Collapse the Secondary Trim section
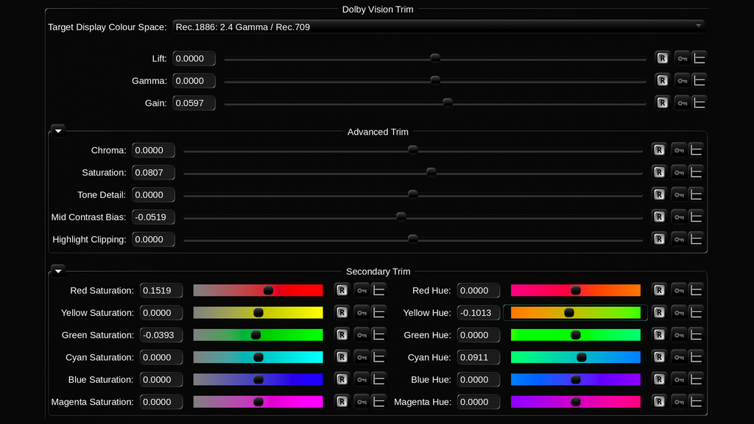Viewport: 754px width, 424px height. point(58,271)
